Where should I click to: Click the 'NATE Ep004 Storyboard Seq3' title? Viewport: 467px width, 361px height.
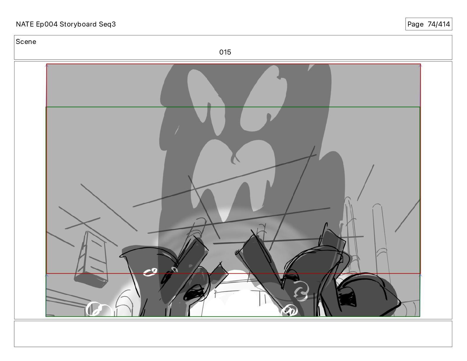pos(66,24)
